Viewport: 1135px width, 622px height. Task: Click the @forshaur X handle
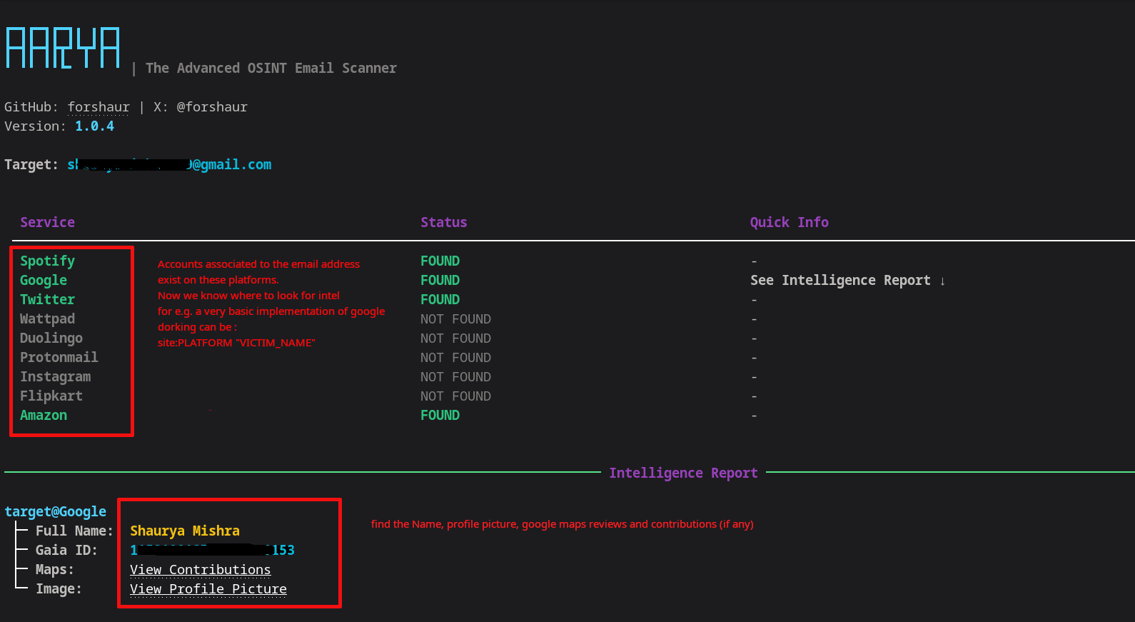[212, 107]
